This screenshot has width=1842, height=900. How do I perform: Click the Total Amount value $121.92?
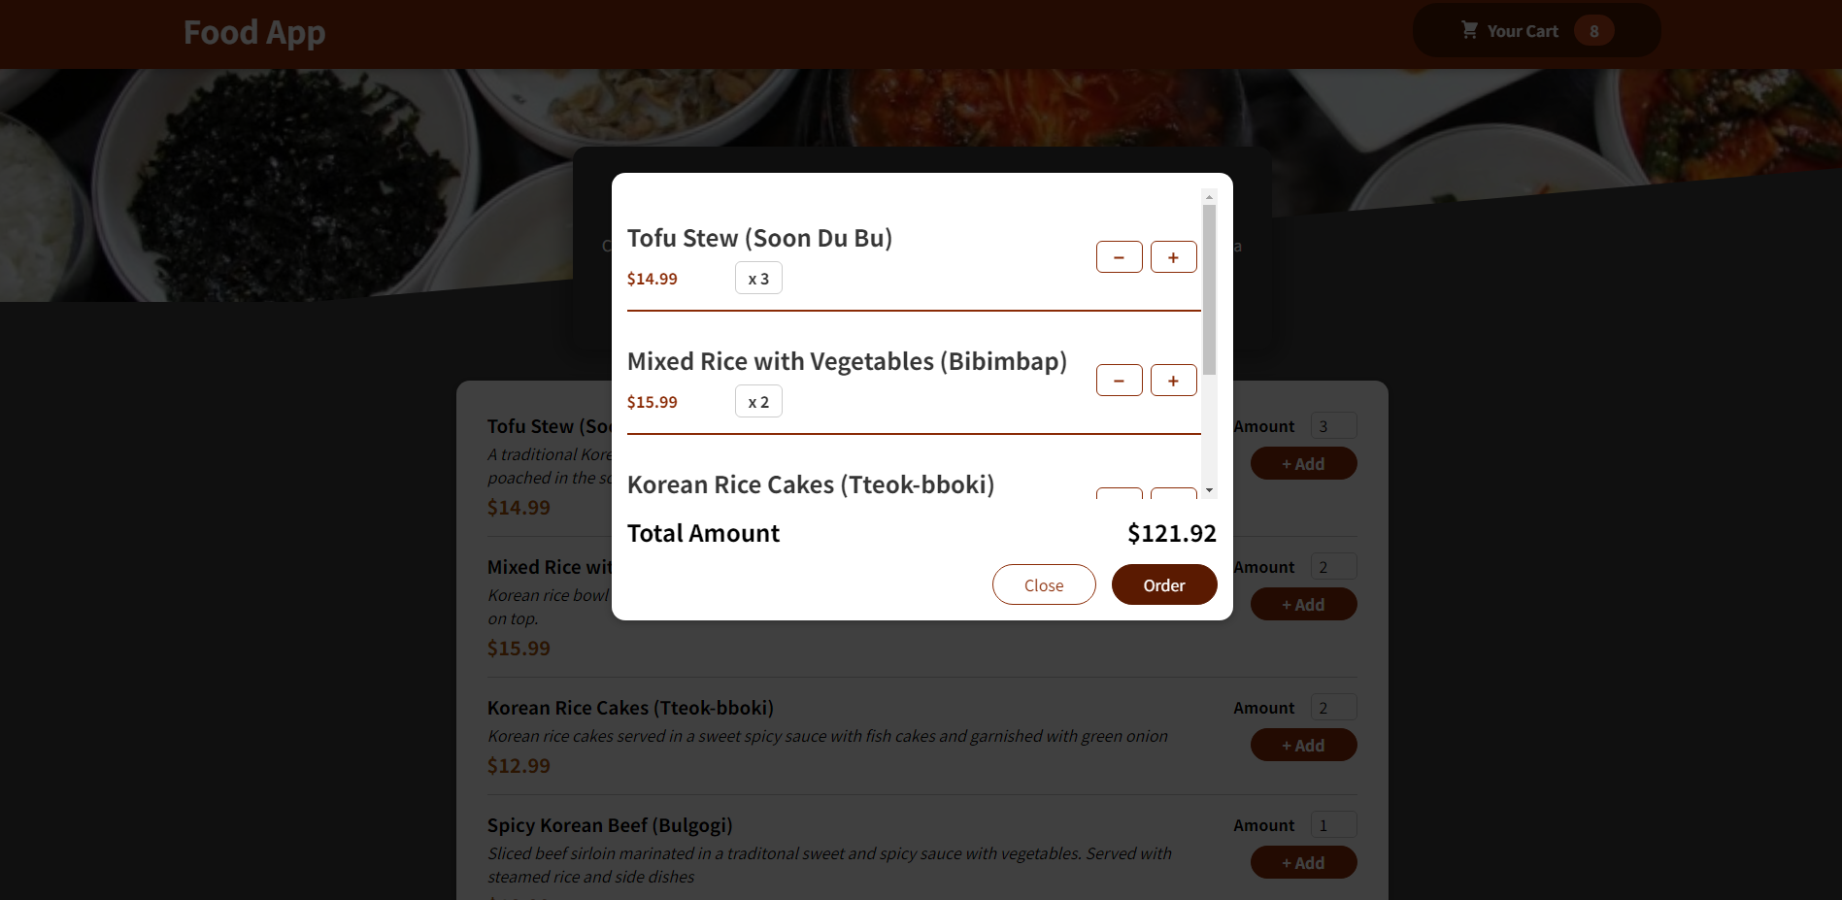coord(1171,532)
